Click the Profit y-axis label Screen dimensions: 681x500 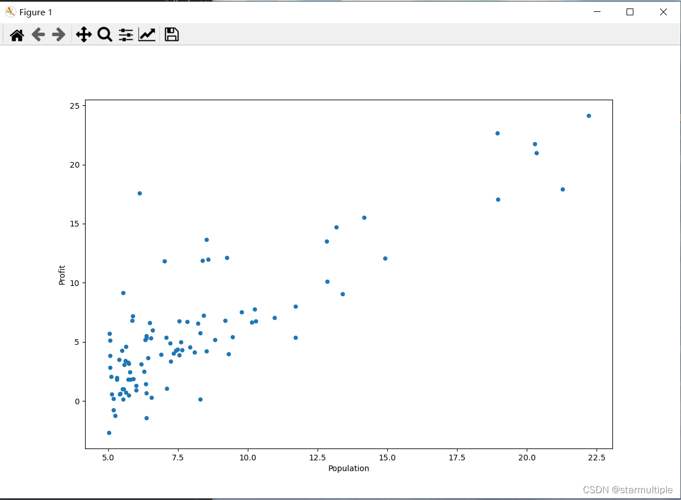click(62, 275)
